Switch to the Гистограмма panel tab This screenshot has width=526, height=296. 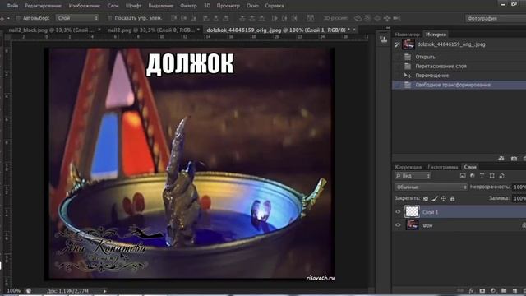tap(442, 167)
